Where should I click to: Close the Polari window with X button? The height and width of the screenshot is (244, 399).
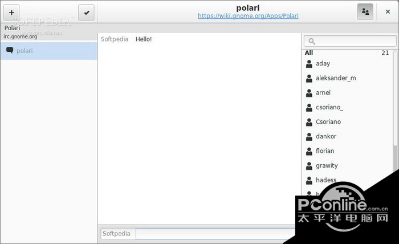[x=388, y=12]
